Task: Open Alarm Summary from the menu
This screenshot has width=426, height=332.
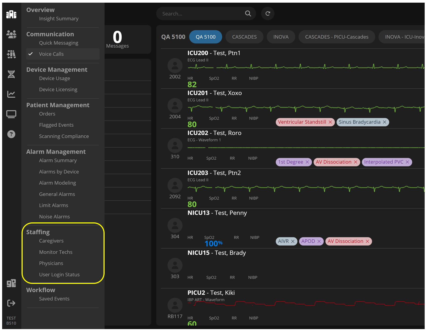Action: pos(58,160)
